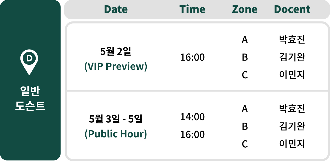Select Zone A in the VIP Preview row
The height and width of the screenshot is (161, 330).
click(245, 40)
